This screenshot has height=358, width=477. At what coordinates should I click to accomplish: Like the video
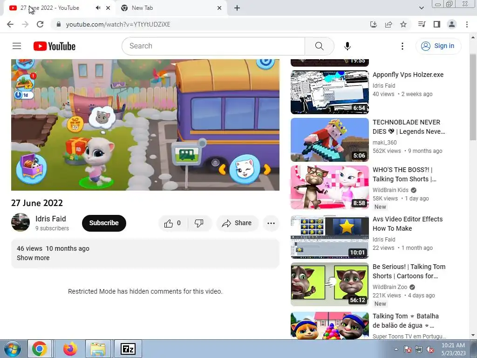(173, 223)
